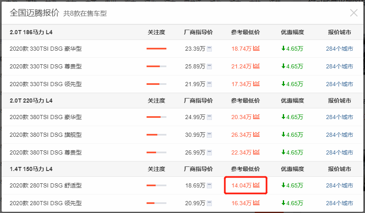Viewport: 365px width, 213px height.
Task: Open 284个城市 link for 330TSI DSG 豪华型
Action: 339,49
